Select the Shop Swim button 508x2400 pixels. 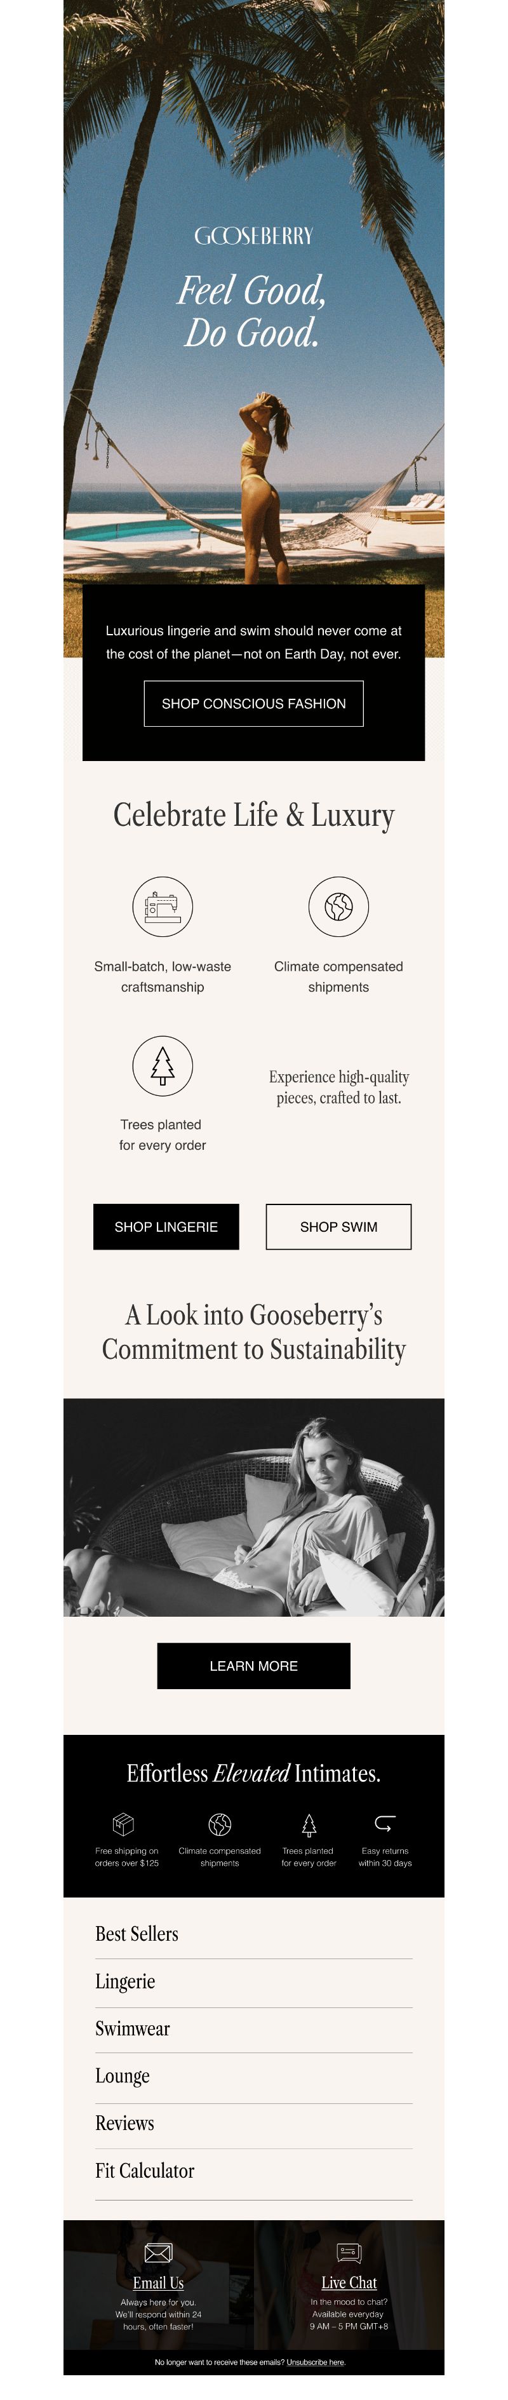[338, 1226]
